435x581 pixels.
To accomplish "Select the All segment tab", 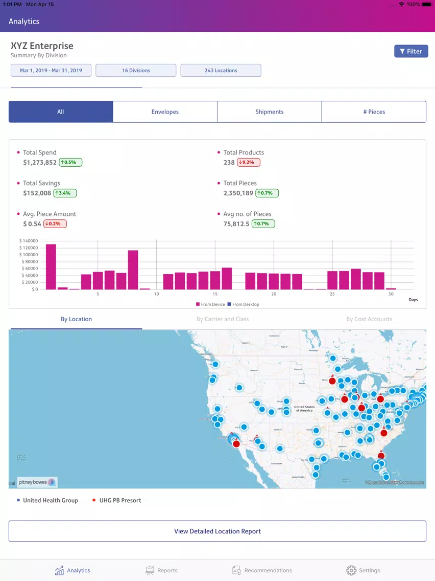I will coord(61,111).
